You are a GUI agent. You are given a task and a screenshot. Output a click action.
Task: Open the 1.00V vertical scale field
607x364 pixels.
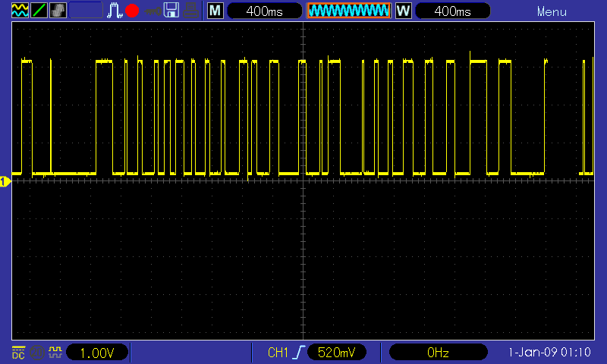[97, 353]
